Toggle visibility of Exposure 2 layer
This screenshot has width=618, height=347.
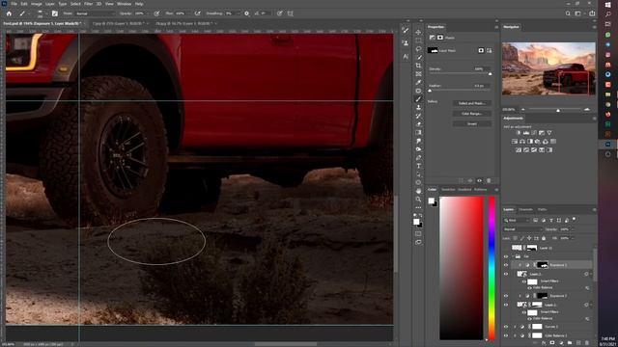pos(506,296)
